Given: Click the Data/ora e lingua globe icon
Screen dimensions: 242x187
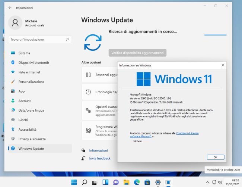Looking at the screenshot, I should point(13,110).
